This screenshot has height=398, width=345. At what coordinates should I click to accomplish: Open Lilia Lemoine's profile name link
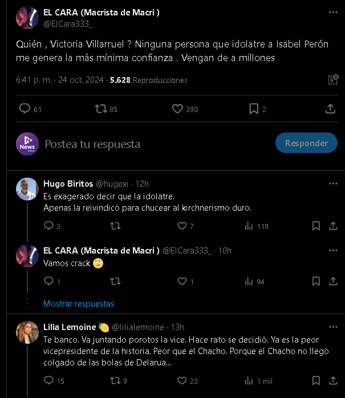click(x=70, y=327)
